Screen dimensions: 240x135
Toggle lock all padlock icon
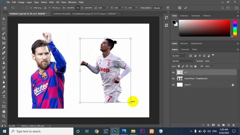tap(195, 66)
